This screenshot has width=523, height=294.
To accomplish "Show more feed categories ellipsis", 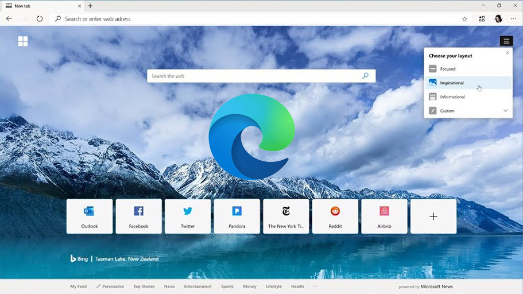I will tap(315, 287).
